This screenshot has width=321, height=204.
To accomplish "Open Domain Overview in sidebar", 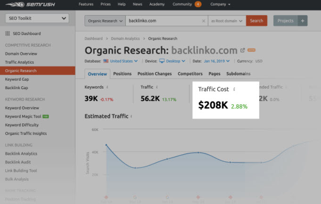I will pyautogui.click(x=21, y=54).
